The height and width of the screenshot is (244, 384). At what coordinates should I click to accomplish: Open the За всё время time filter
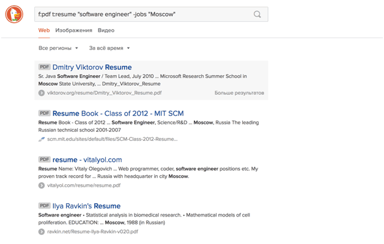click(109, 48)
